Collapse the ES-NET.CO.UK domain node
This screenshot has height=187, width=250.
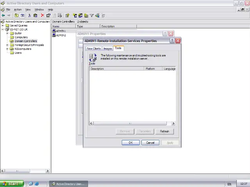point(3,29)
